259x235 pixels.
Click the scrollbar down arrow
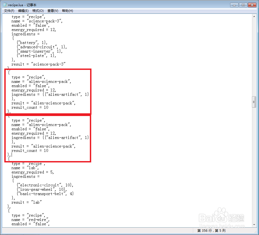point(254,224)
